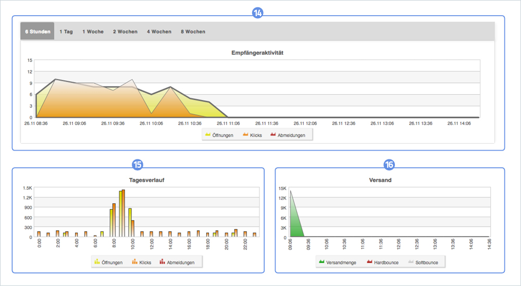Click green Versandmenge icon in Versand legend
521x286 pixels.
pyautogui.click(x=321, y=262)
